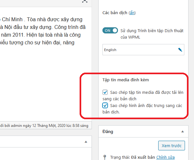The height and width of the screenshot is (160, 194).
Task: Click the last-edited by admin status text
Action: click(44, 125)
